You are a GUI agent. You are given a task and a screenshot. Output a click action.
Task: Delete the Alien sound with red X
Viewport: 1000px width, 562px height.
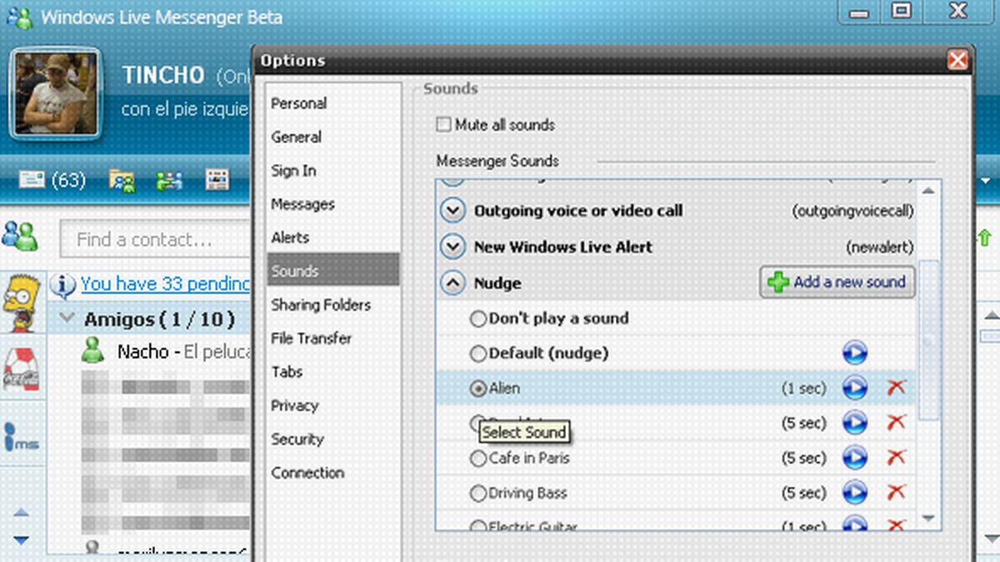point(896,388)
